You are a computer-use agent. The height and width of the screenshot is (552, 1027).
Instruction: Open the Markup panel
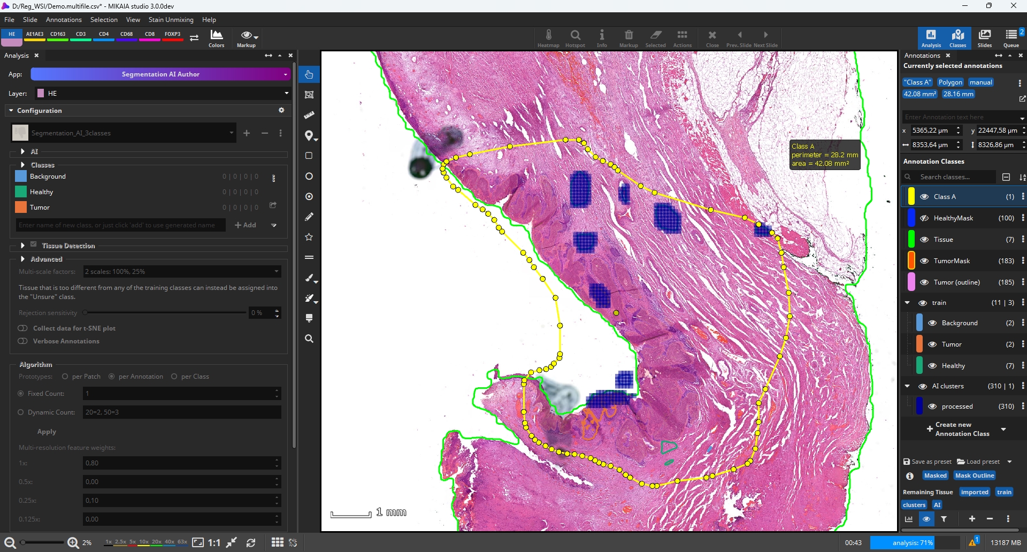[x=629, y=37]
